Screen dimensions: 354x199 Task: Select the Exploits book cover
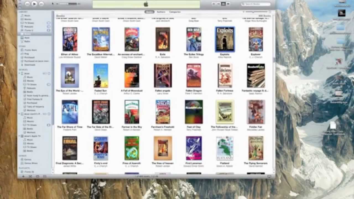click(x=225, y=39)
